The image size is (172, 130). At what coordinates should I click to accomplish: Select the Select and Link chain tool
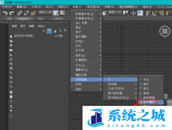[x=20, y=13]
